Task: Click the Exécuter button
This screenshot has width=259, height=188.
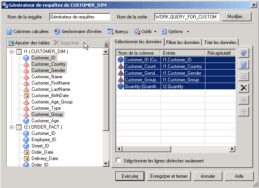Action: (130, 176)
